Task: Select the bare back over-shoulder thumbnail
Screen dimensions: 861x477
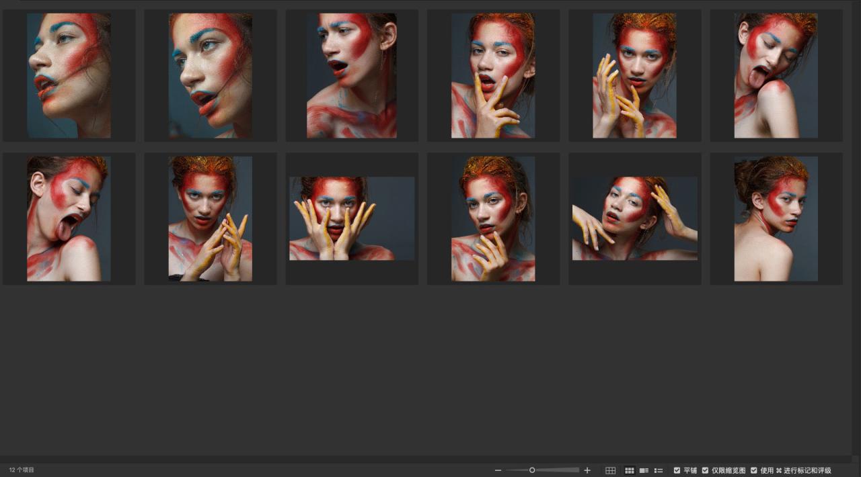Action: [x=776, y=218]
